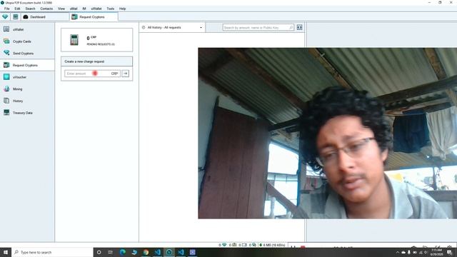Launch Microsoft Edge from the taskbar
Image resolution: width=457 pixels, height=257 pixels.
point(122,252)
